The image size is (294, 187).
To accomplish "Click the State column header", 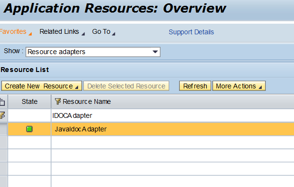I will pyautogui.click(x=29, y=101).
